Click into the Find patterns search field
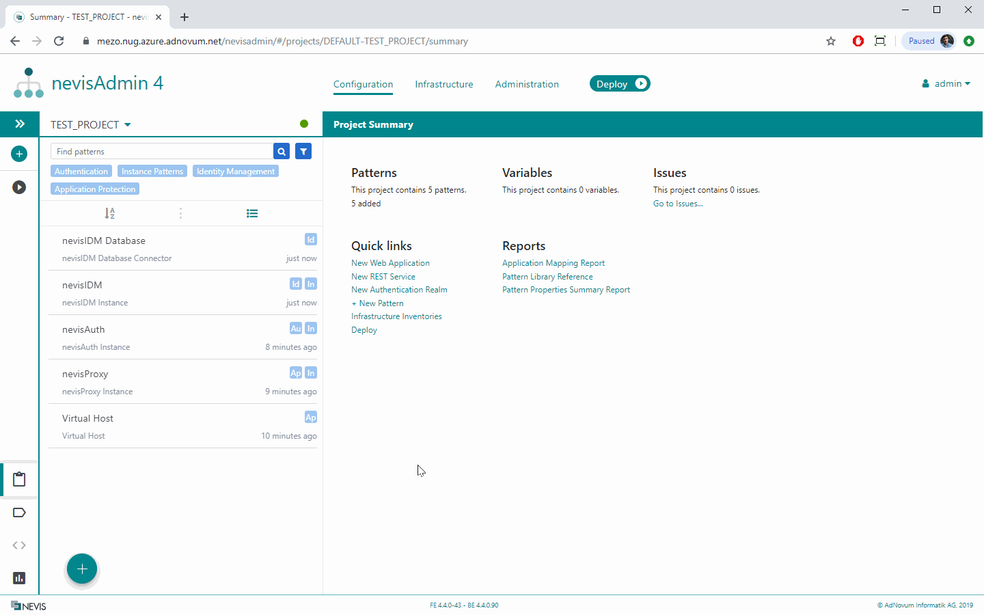 point(161,151)
